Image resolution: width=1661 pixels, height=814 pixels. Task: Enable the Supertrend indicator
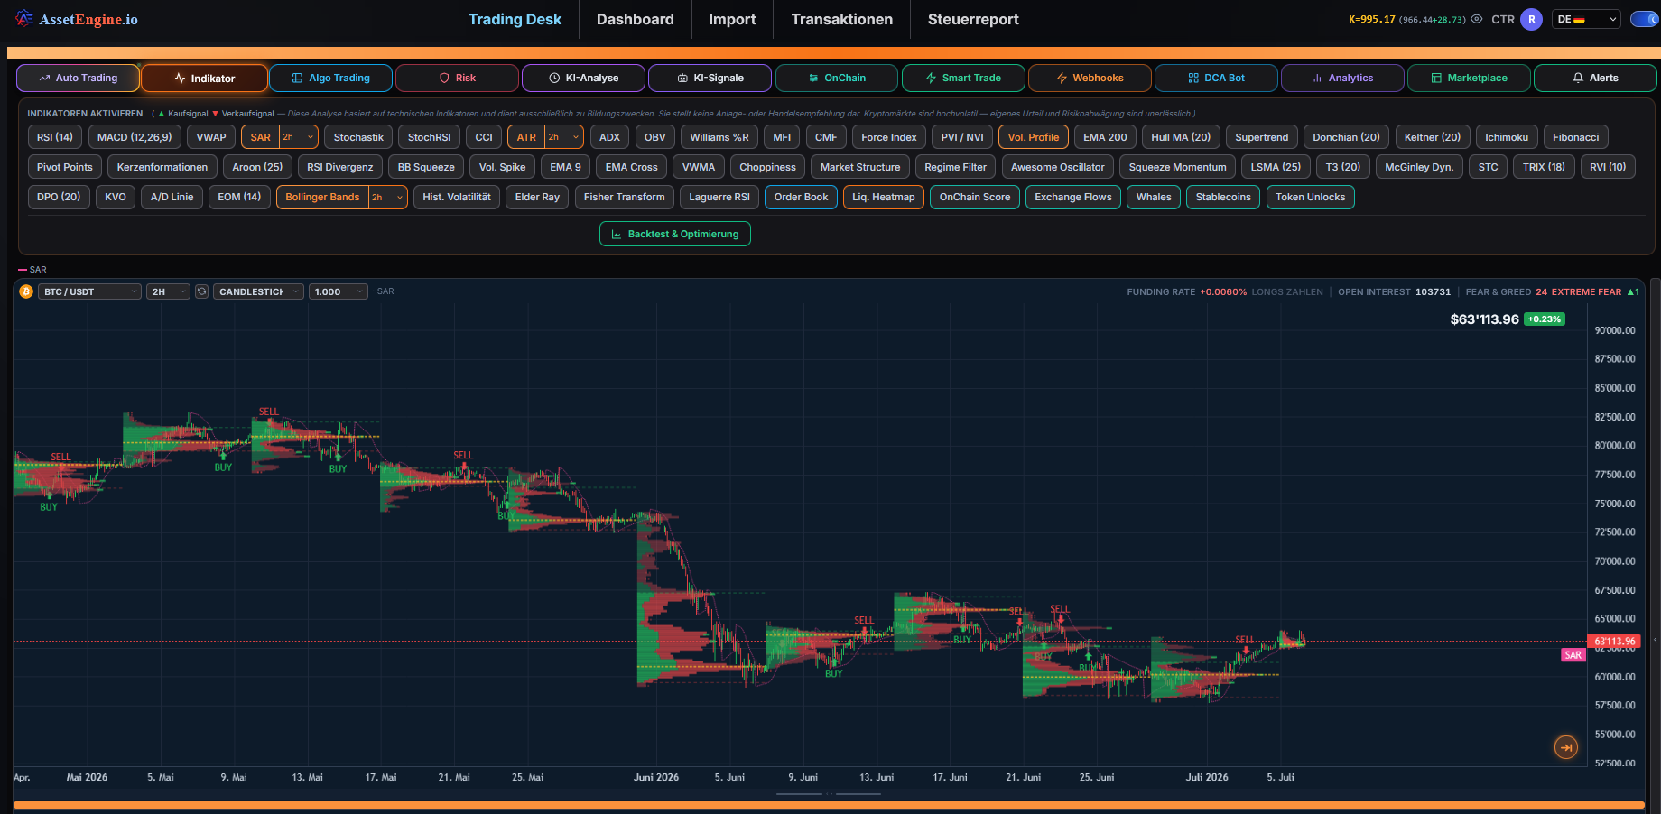pyautogui.click(x=1262, y=137)
